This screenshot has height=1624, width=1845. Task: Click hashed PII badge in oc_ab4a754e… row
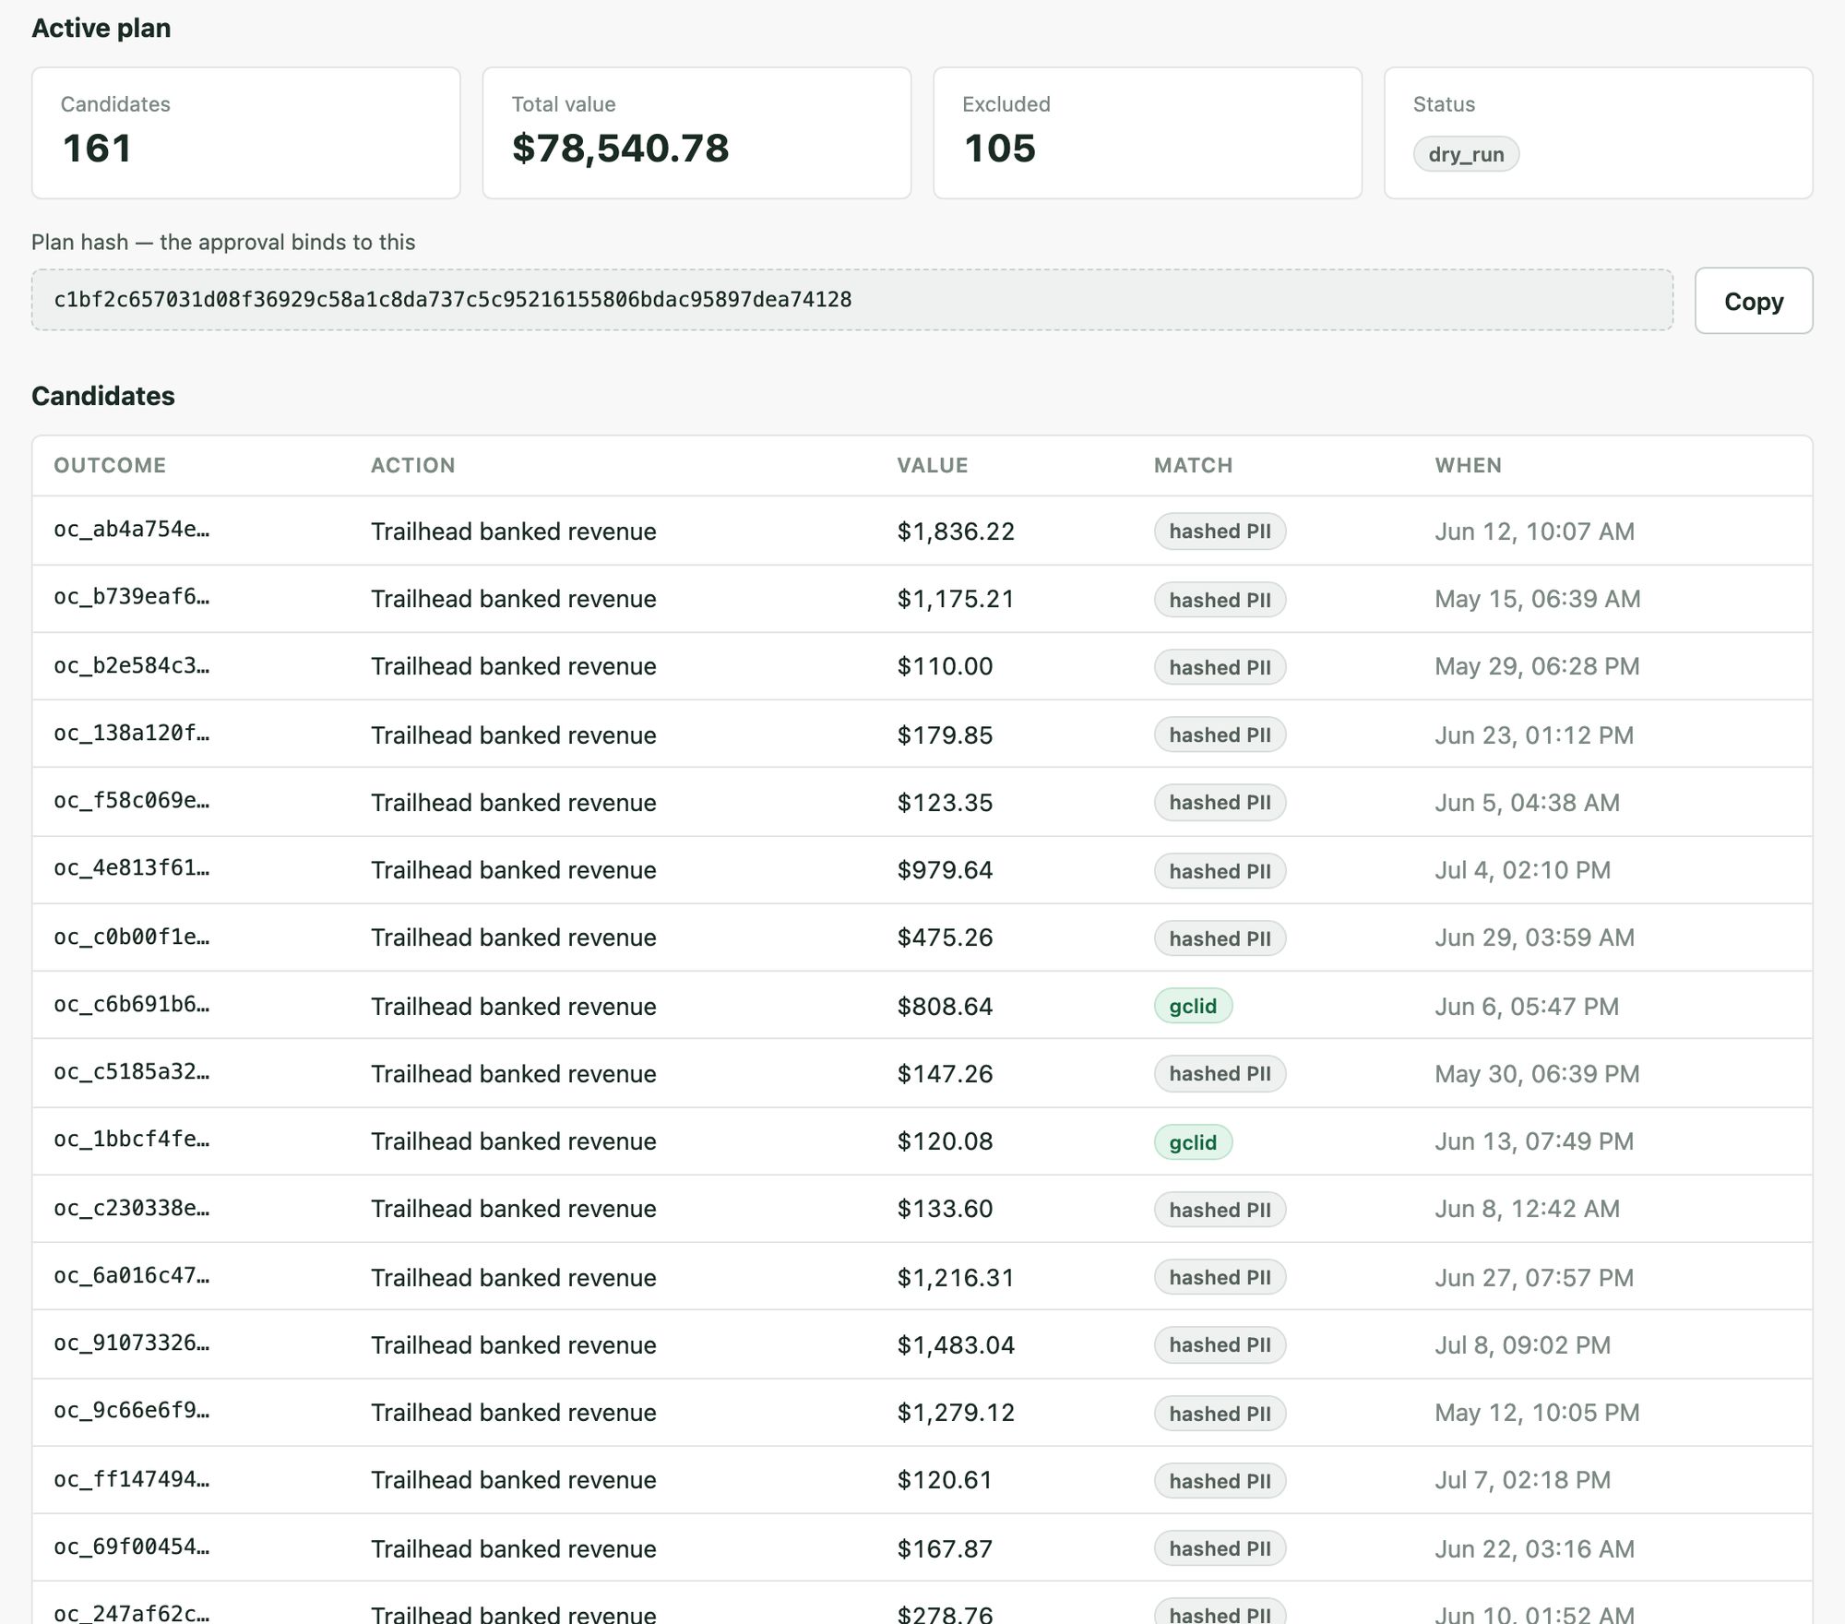pyautogui.click(x=1220, y=531)
